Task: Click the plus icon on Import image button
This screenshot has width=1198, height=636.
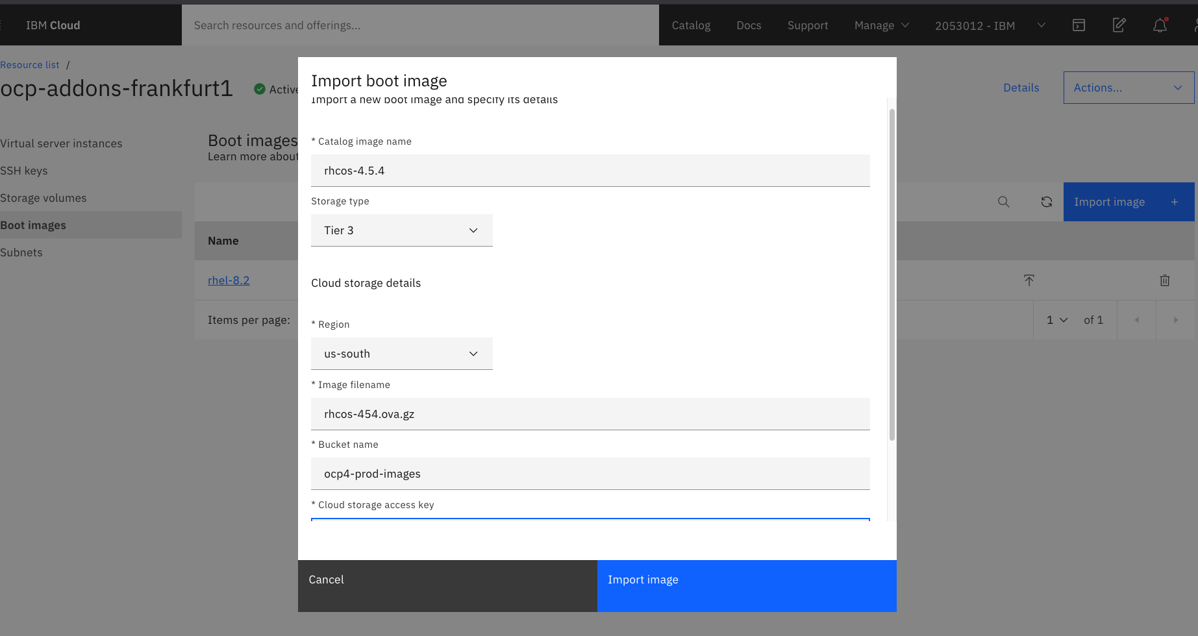Action: [1174, 202]
